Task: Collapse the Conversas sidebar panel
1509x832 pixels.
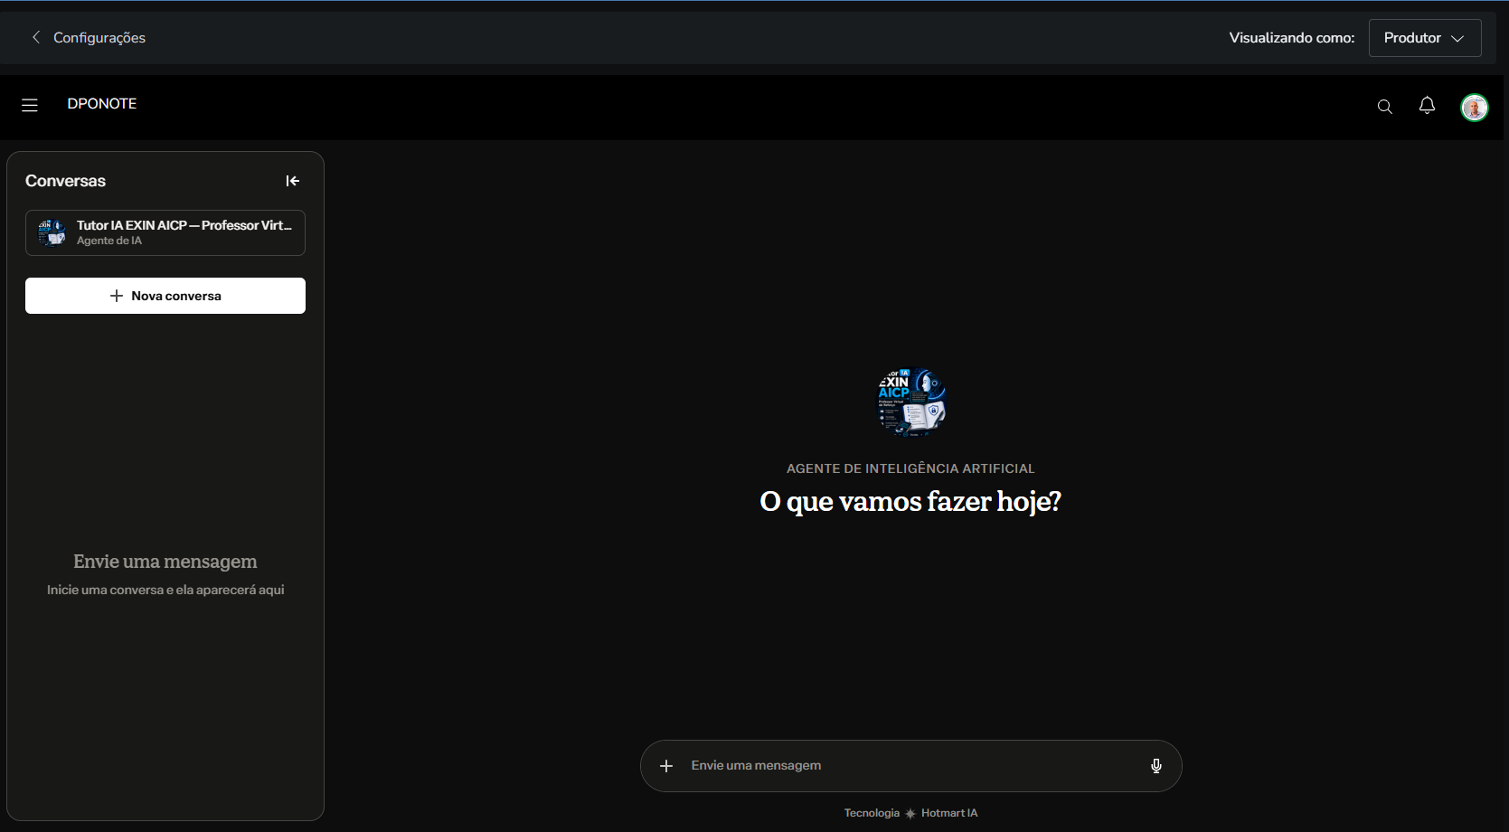Action: coord(293,181)
